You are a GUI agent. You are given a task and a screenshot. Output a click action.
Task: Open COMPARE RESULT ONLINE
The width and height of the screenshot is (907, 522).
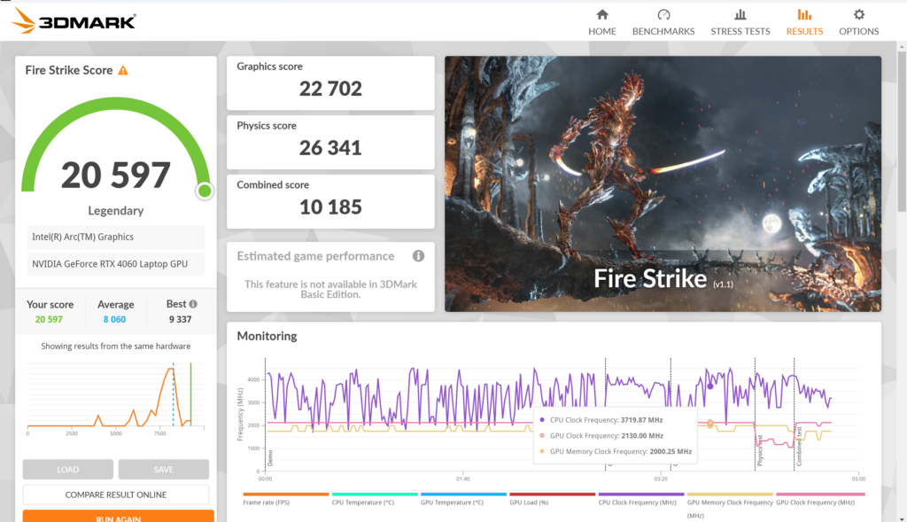pos(115,494)
